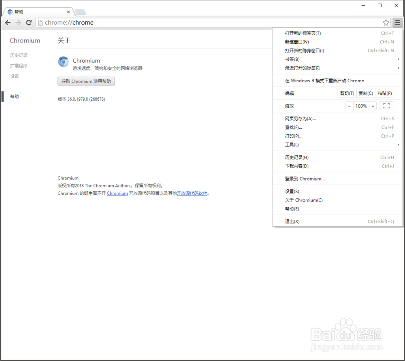This screenshot has width=405, height=361.
Task: Open 打开新的隐身窗口(I) incognito window
Action: coord(338,51)
